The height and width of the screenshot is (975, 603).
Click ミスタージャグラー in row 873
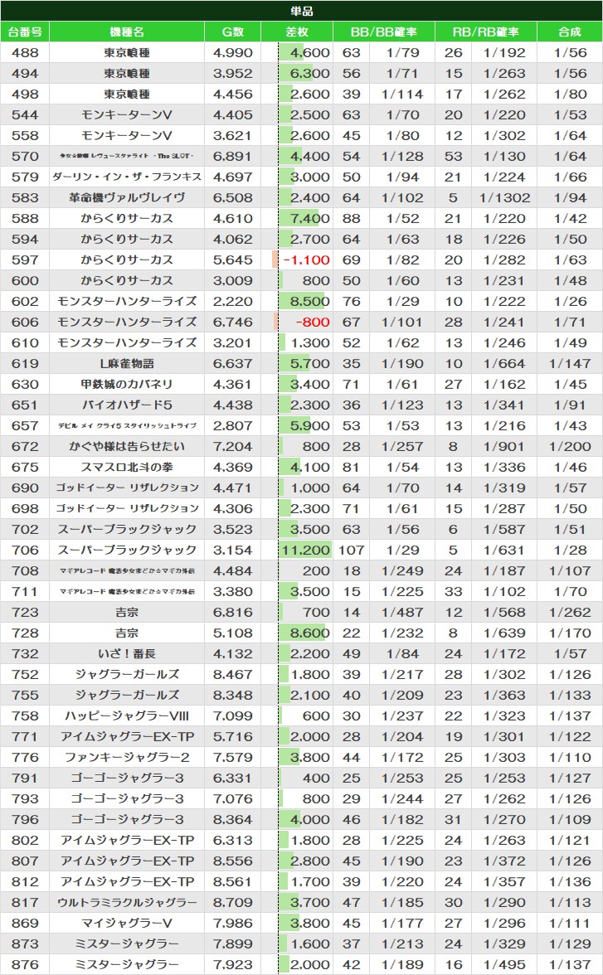127,943
